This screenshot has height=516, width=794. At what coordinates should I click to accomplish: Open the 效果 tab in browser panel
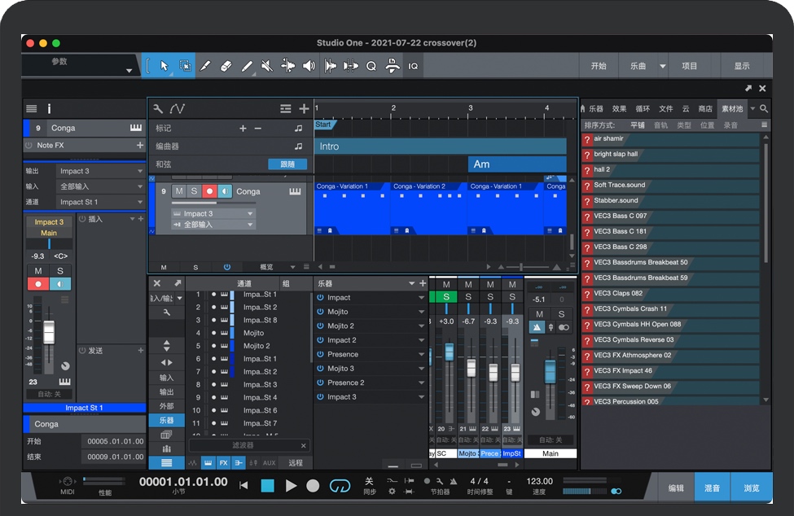[x=620, y=108]
